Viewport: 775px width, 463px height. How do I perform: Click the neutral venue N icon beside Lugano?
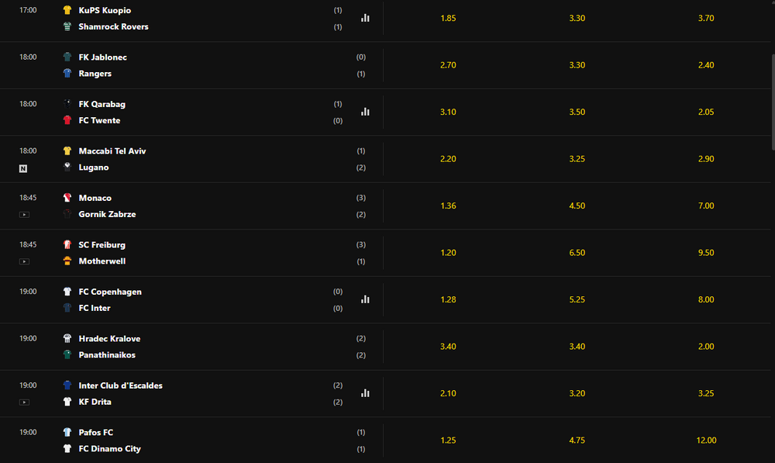(23, 168)
